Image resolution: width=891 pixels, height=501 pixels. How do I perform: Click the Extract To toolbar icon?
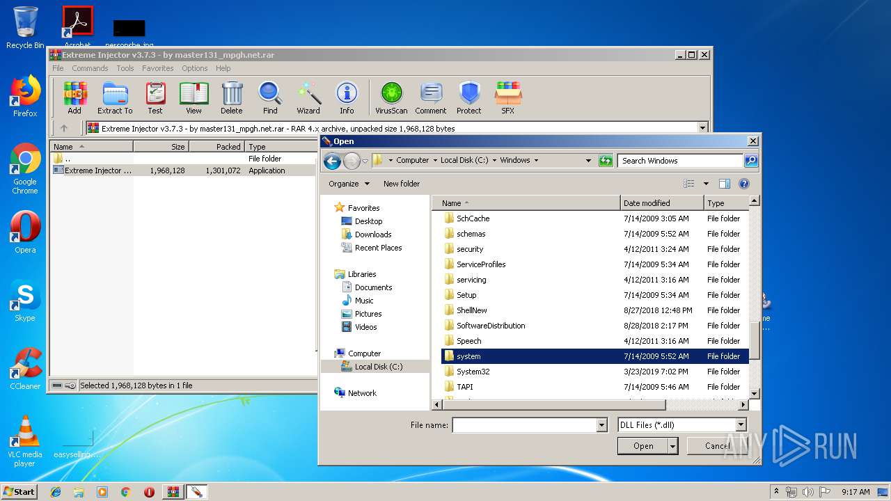click(x=115, y=97)
